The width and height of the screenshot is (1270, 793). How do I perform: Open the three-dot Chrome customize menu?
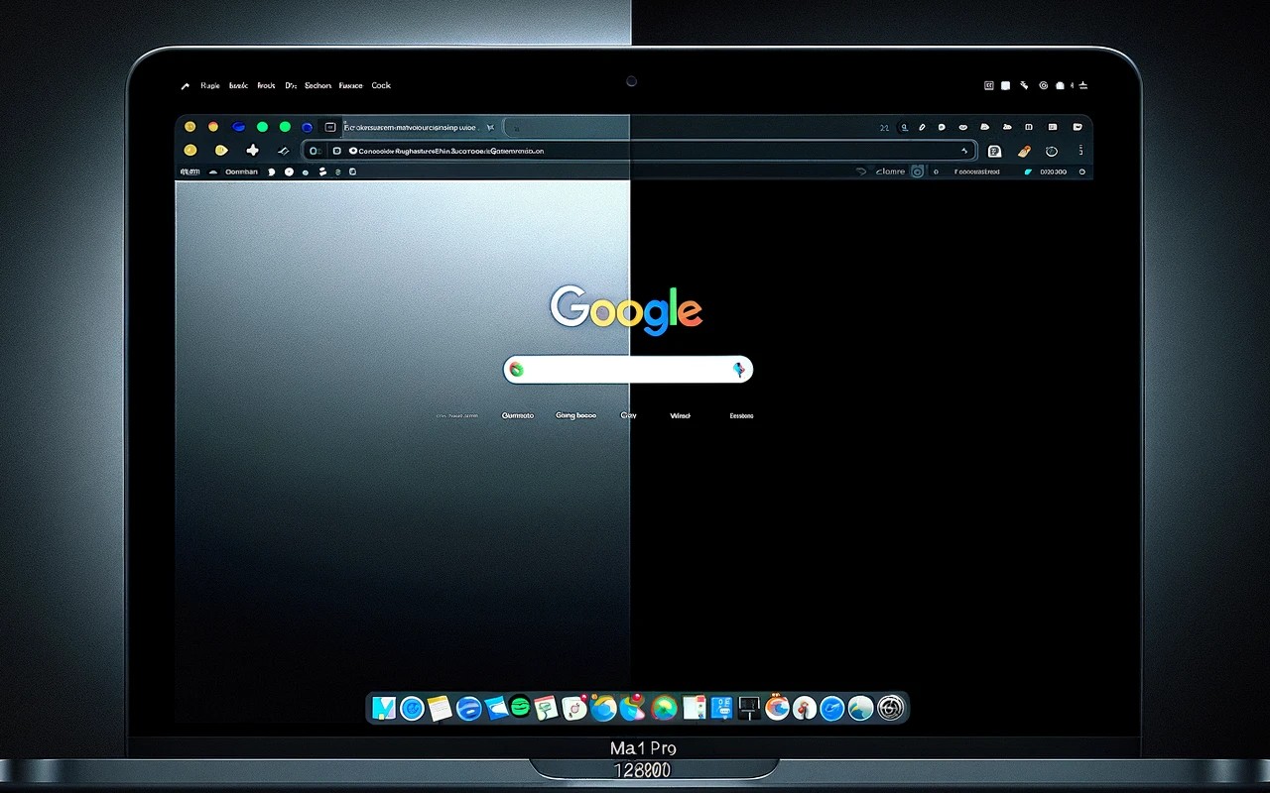[1080, 150]
